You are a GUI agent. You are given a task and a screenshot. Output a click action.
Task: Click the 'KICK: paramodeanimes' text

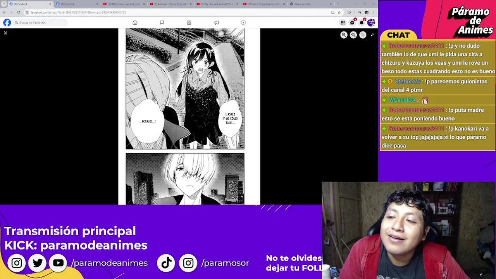tap(76, 245)
